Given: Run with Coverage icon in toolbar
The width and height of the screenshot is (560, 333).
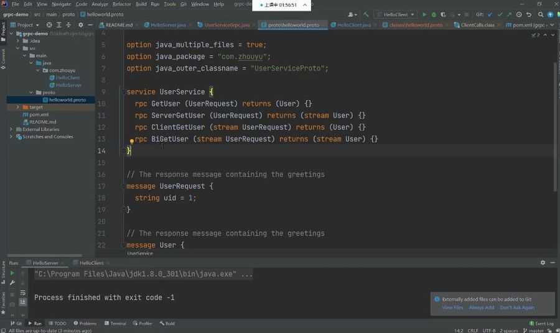Looking at the screenshot, I should coord(443,15).
